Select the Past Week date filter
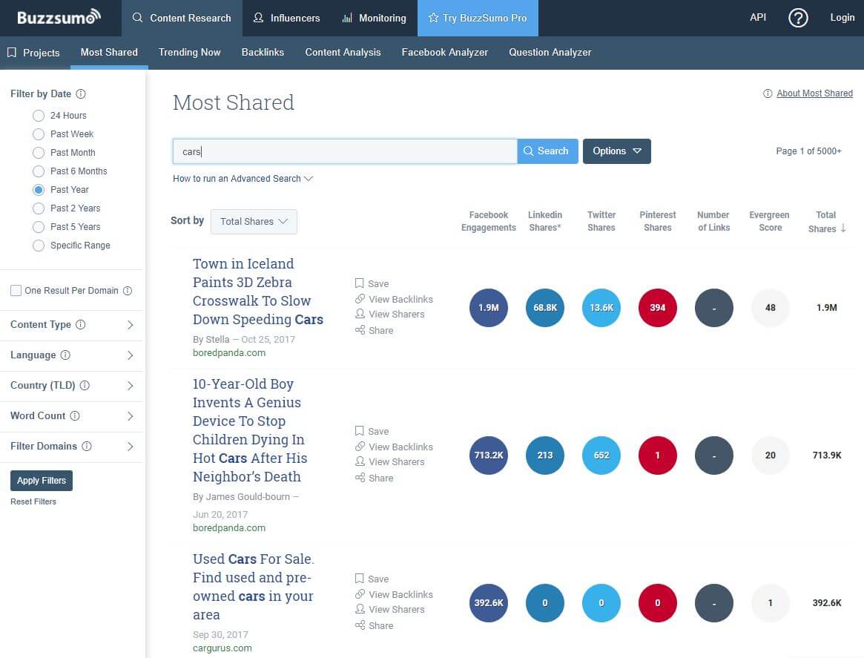 39,134
